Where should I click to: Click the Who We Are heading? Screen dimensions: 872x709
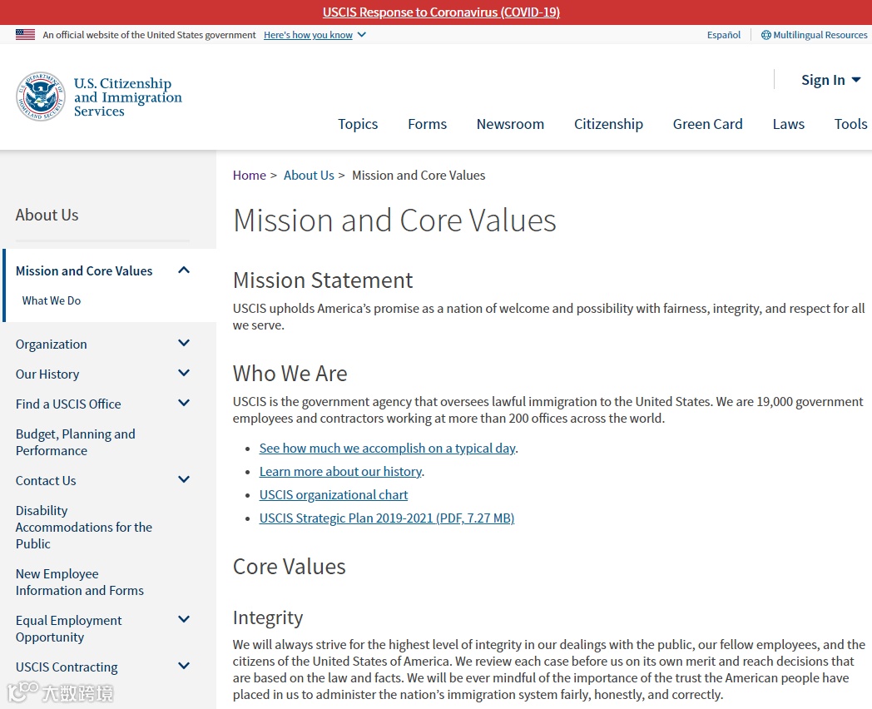(290, 373)
